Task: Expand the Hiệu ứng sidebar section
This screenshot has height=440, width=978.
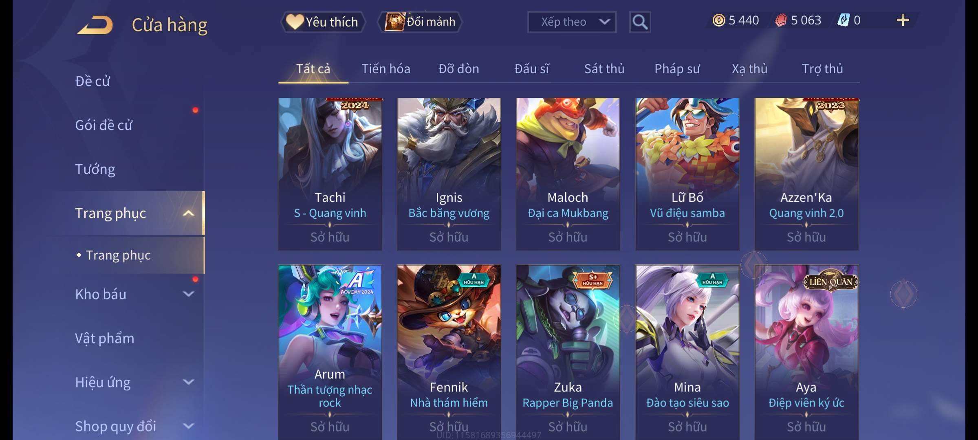Action: point(188,382)
